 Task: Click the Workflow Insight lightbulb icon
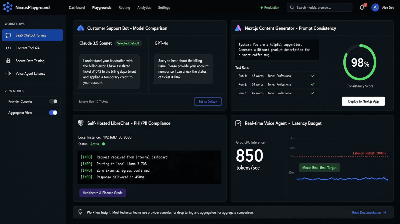[x=80, y=212]
